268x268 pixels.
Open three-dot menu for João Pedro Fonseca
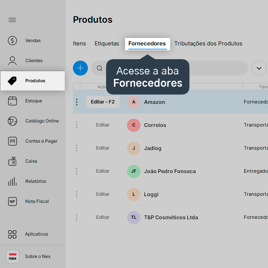(77, 171)
